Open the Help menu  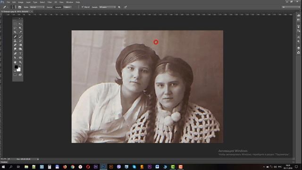[x=77, y=2]
